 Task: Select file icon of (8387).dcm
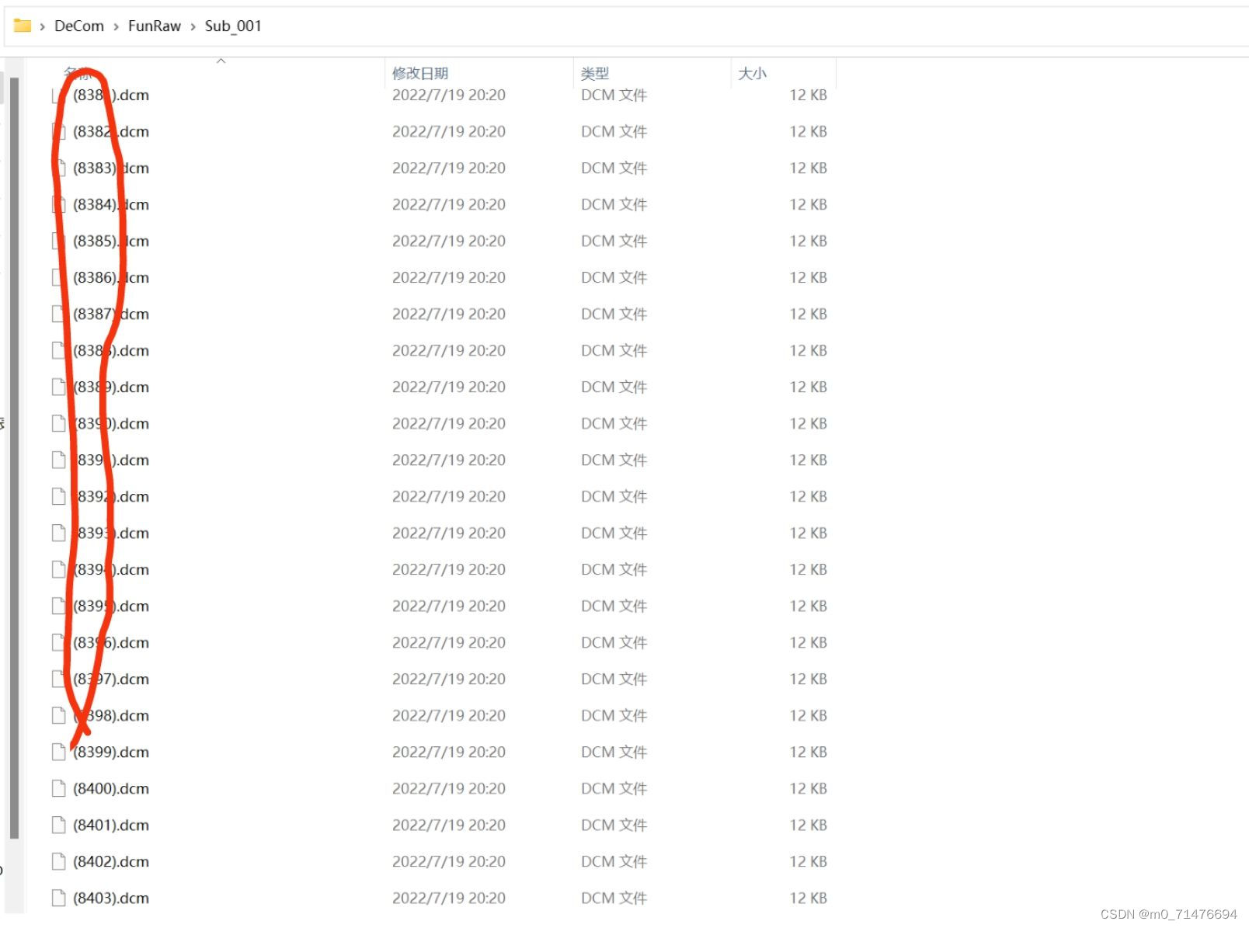(57, 314)
